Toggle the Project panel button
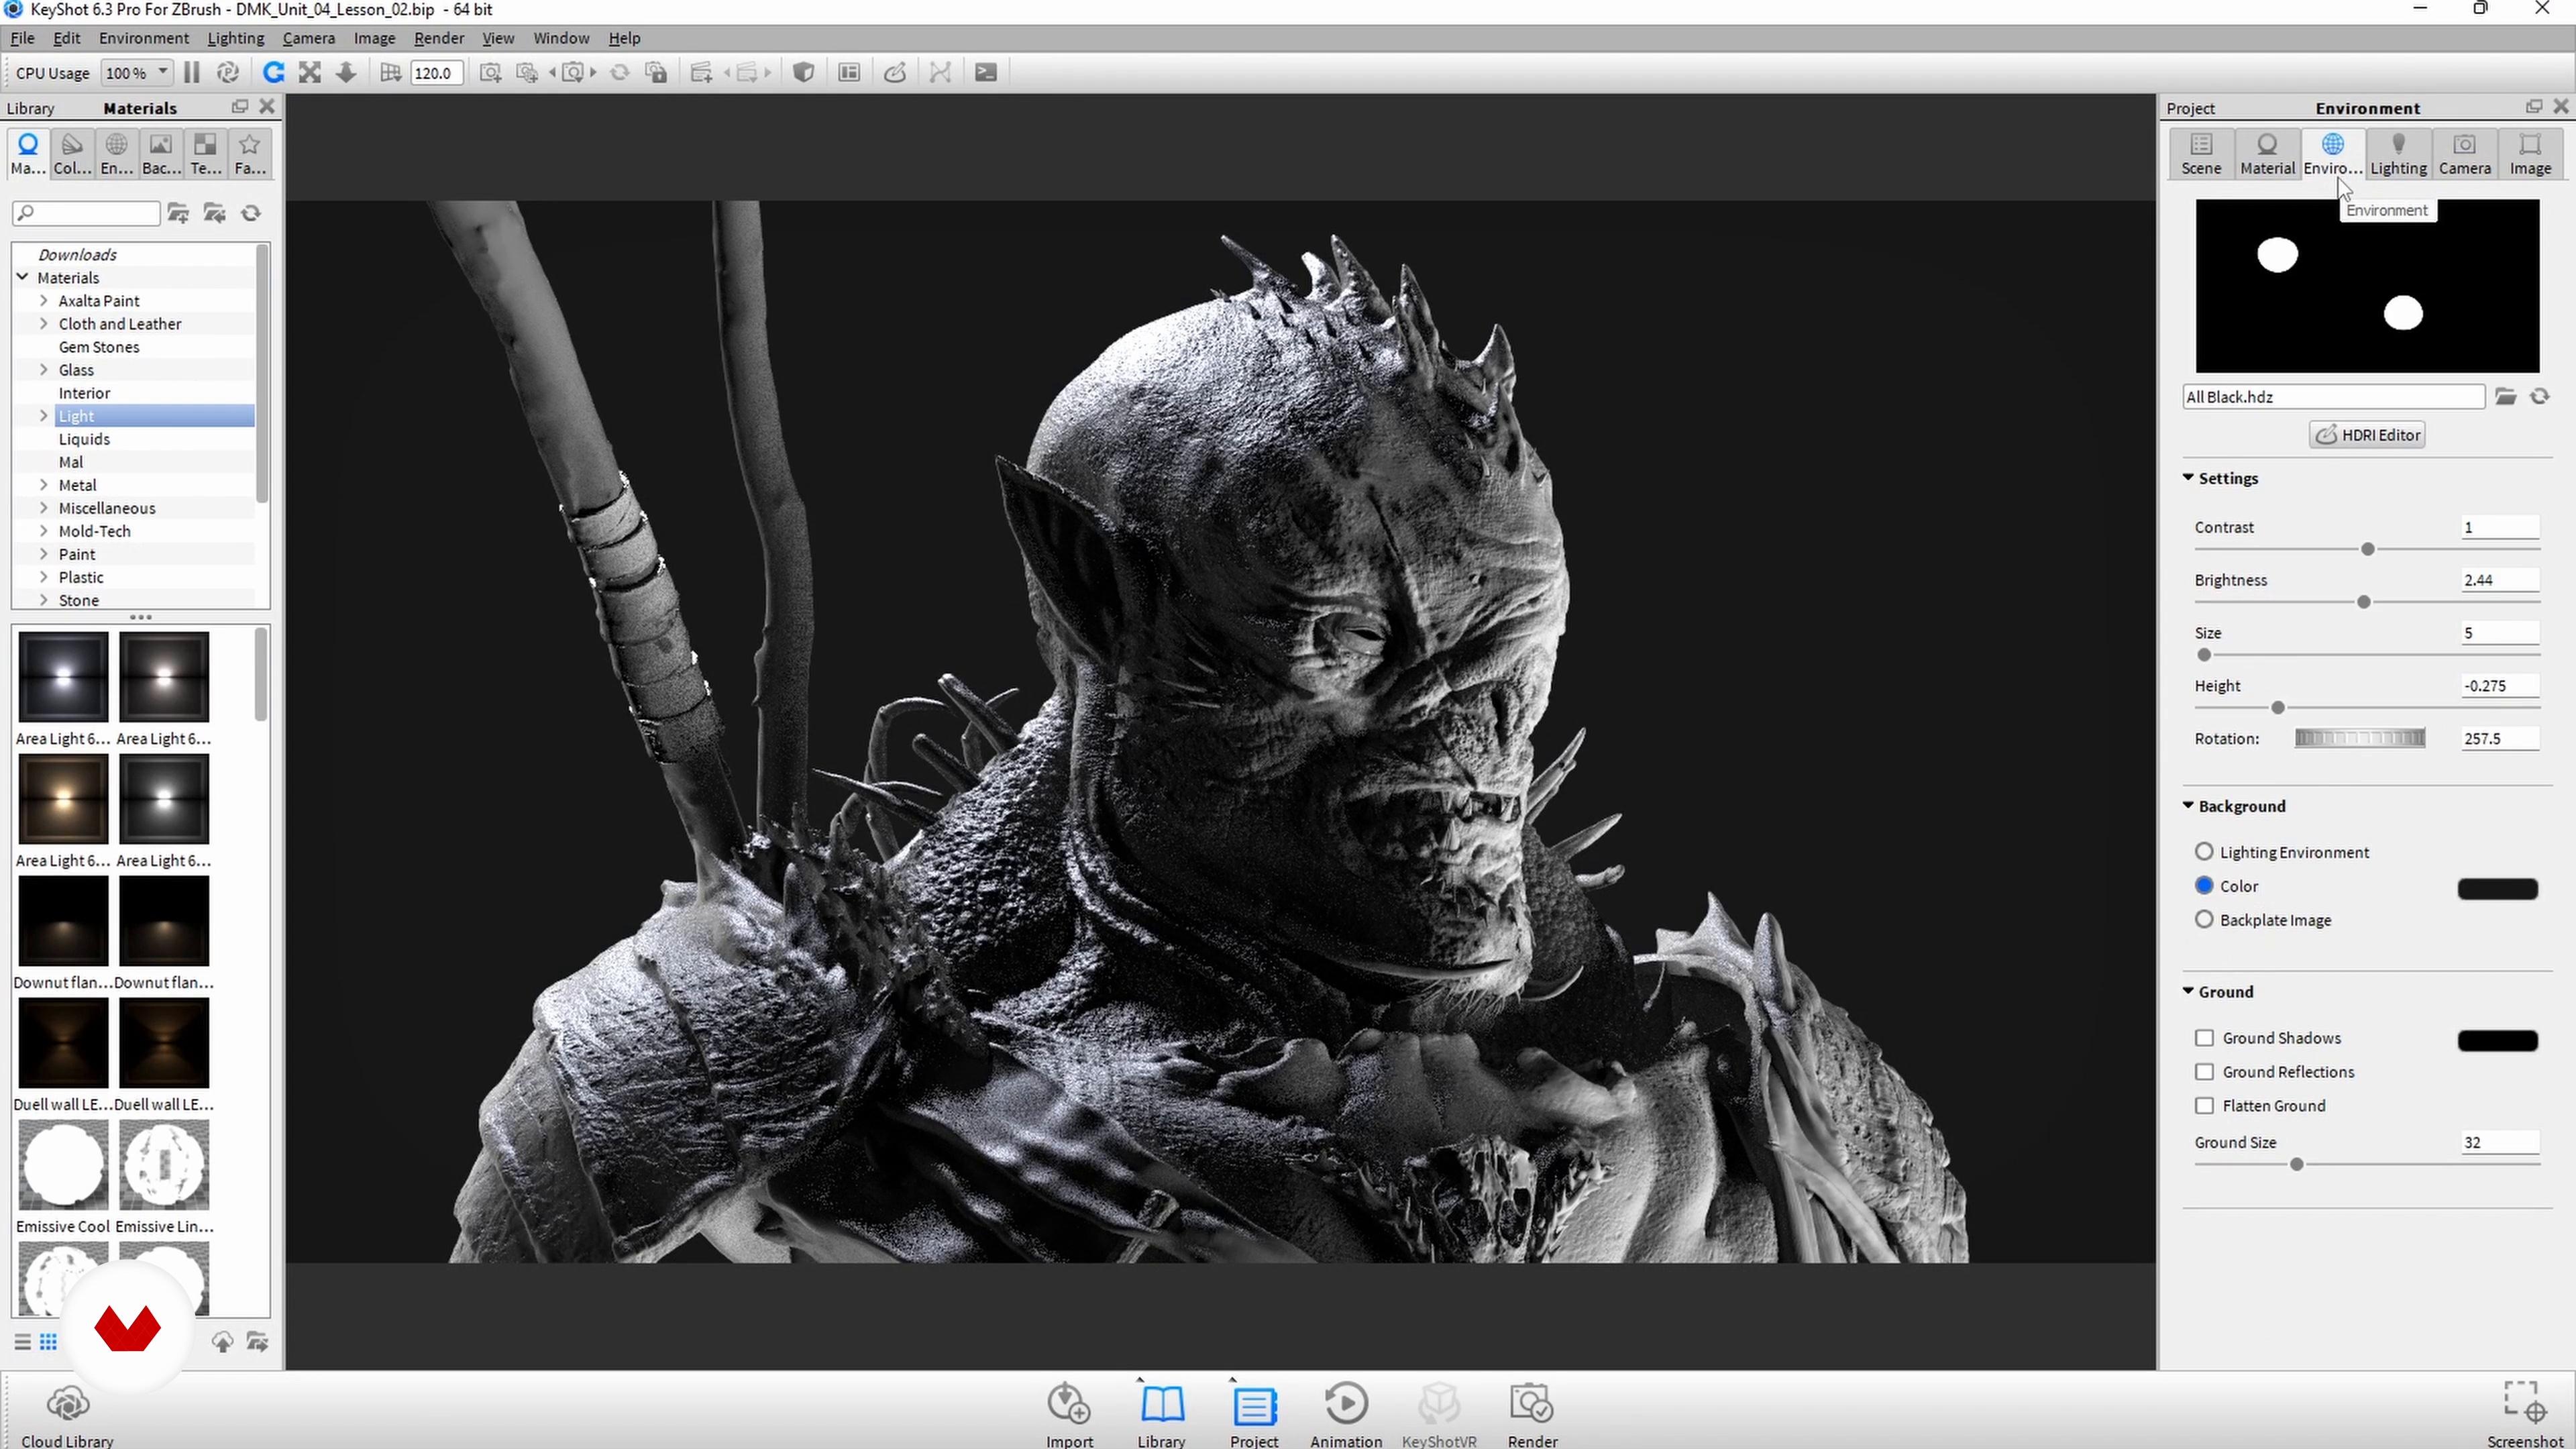The image size is (2576, 1449). click(x=1254, y=1415)
